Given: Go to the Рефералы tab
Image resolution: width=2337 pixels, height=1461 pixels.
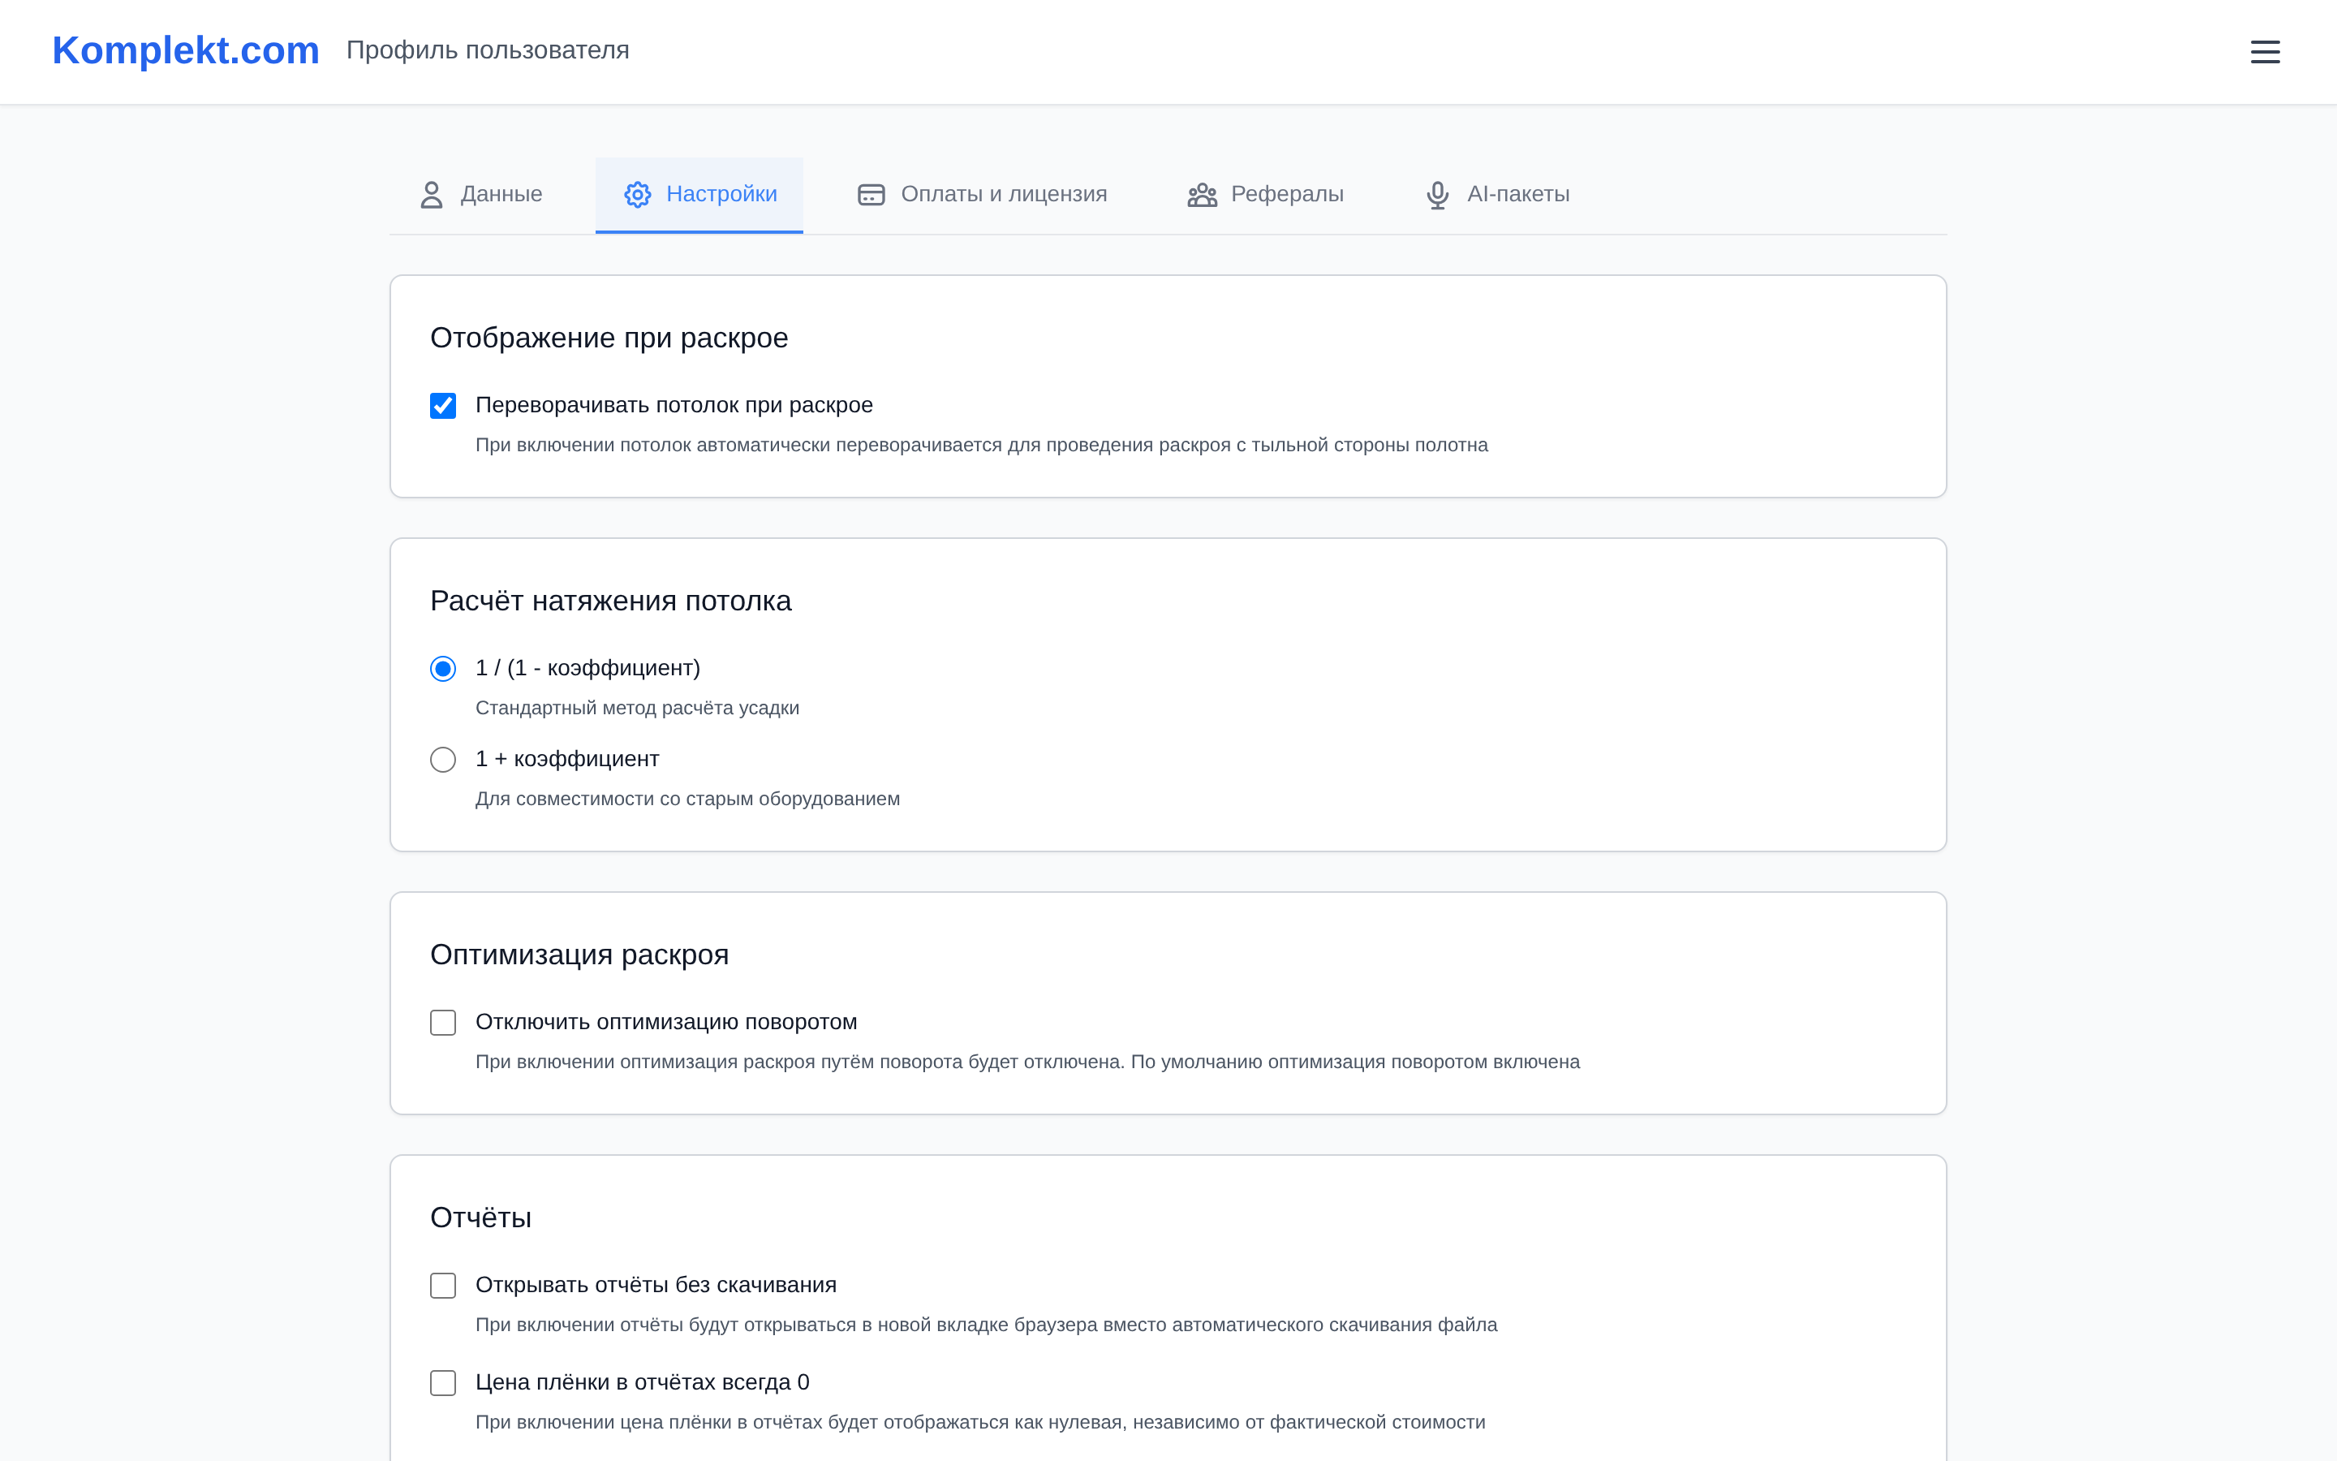Looking at the screenshot, I should coord(1265,195).
